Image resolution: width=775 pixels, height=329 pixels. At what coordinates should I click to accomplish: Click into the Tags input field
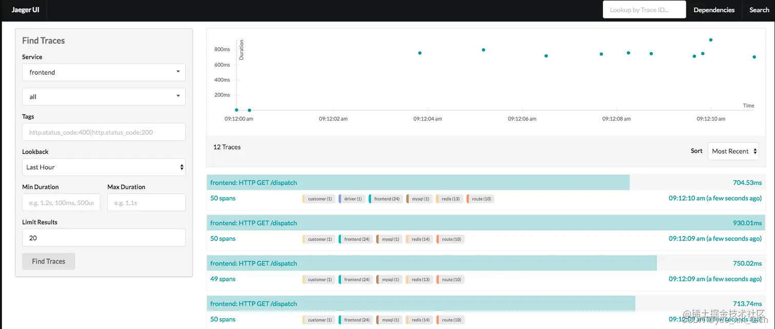coord(104,132)
